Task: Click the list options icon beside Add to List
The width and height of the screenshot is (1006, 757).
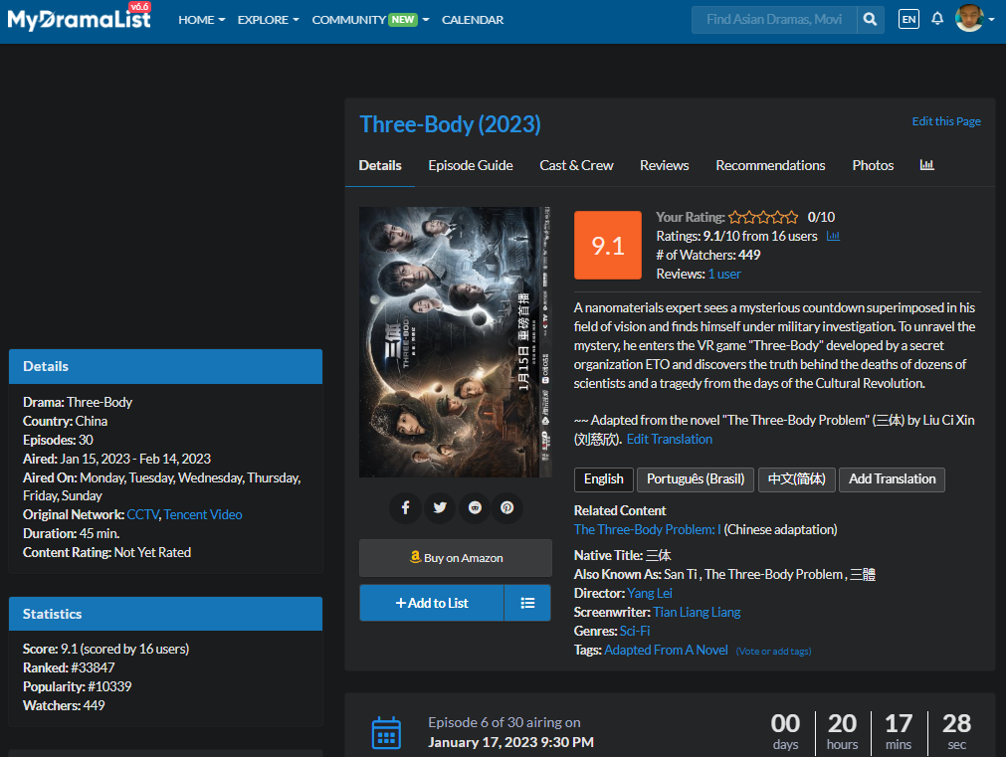Action: point(527,603)
